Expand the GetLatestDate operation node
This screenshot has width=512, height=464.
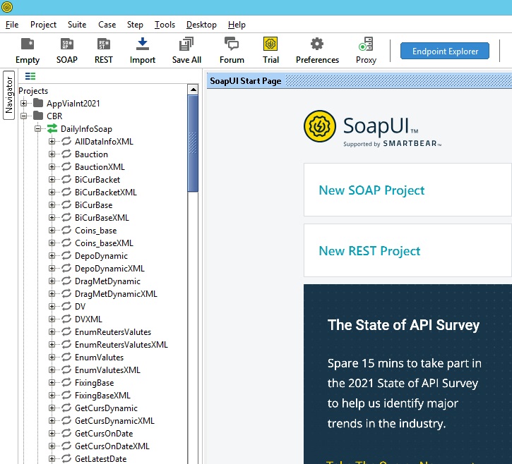(52, 459)
